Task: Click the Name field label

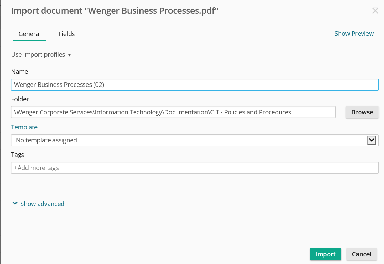Action: point(20,72)
